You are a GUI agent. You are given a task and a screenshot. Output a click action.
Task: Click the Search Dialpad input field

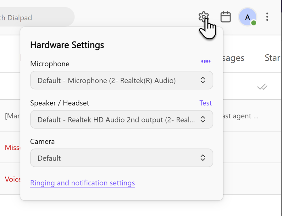coord(35,17)
